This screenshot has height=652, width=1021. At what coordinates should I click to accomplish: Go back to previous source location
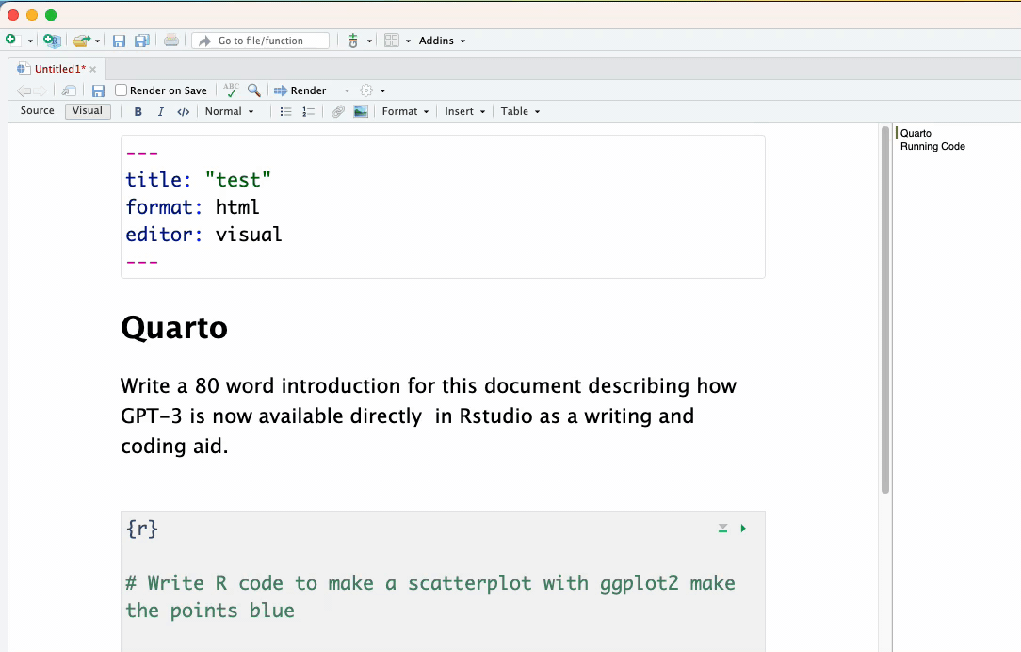pos(24,90)
